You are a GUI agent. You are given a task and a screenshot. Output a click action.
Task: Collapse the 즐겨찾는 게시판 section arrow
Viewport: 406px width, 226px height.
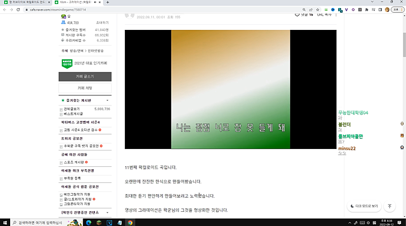(108, 100)
